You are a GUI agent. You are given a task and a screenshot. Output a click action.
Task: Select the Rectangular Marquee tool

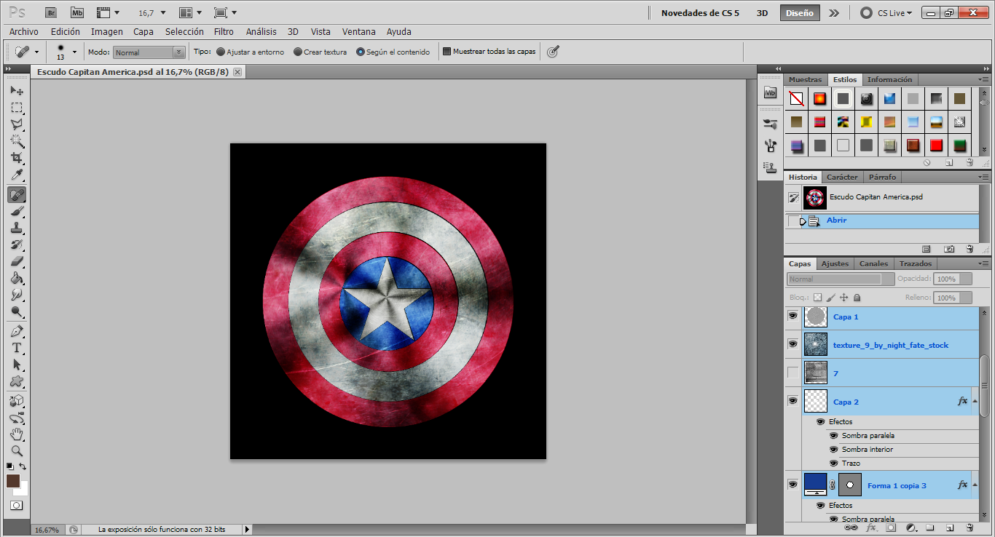pos(17,108)
